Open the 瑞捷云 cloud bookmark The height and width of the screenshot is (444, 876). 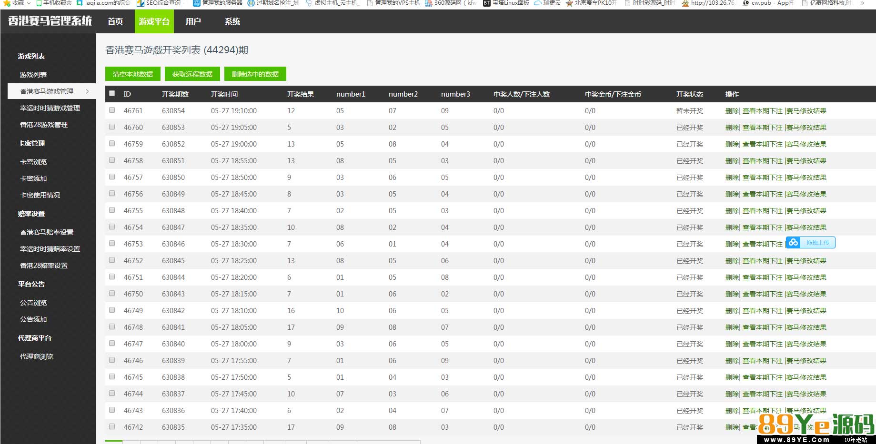coord(538,3)
